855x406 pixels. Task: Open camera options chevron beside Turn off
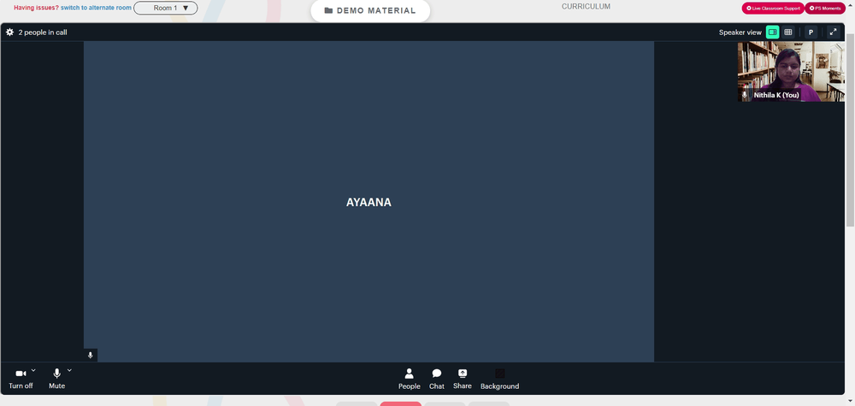[33, 370]
